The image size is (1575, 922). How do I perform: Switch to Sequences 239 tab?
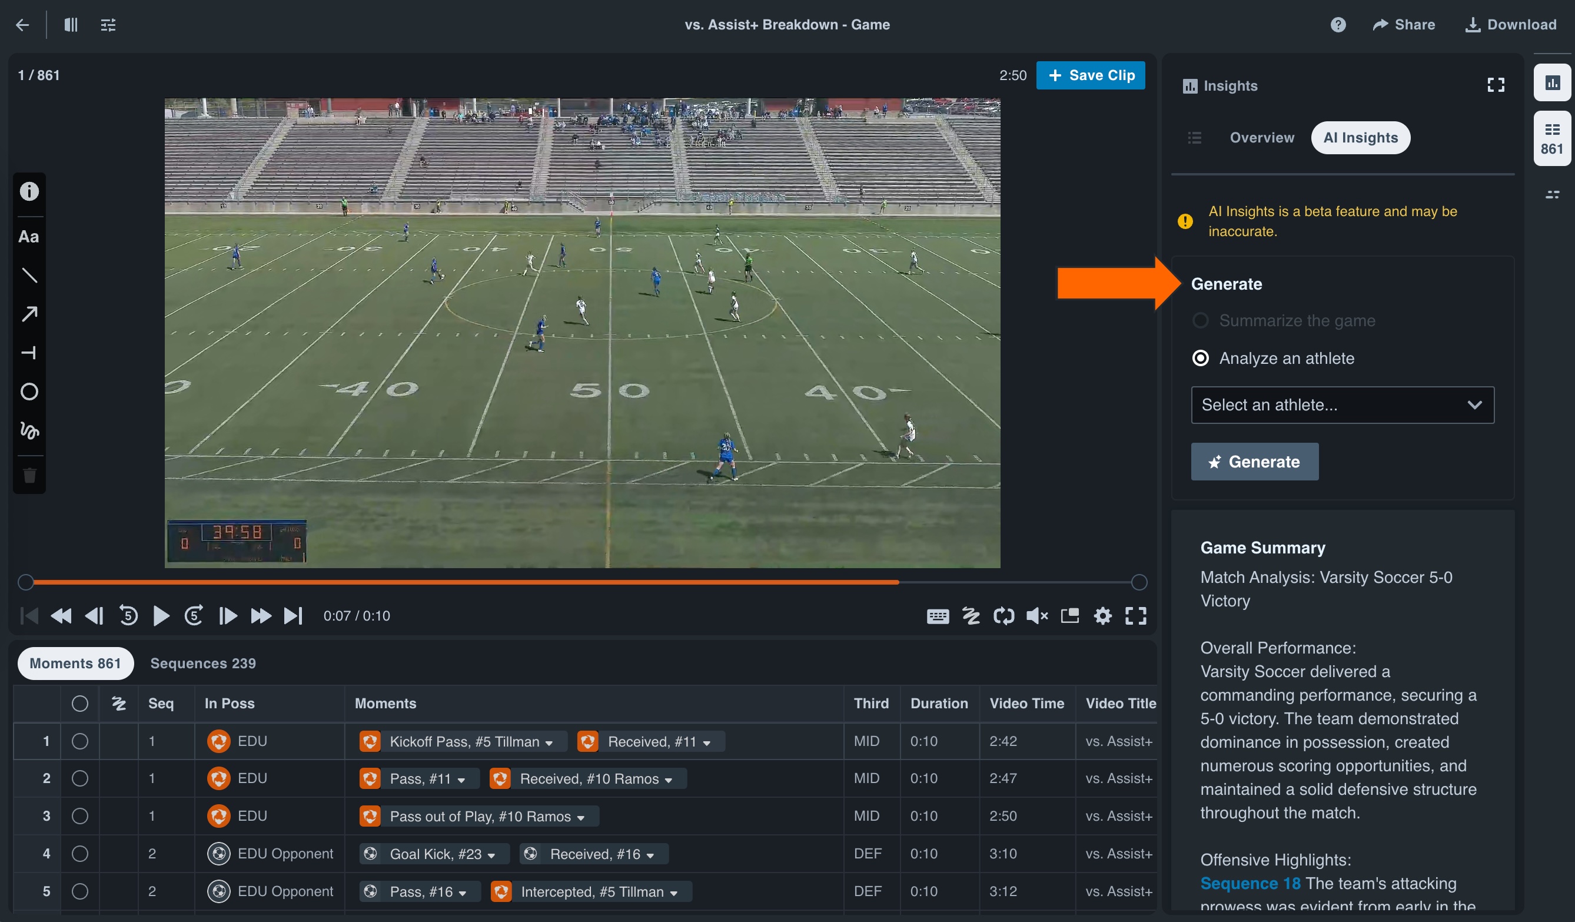point(202,663)
